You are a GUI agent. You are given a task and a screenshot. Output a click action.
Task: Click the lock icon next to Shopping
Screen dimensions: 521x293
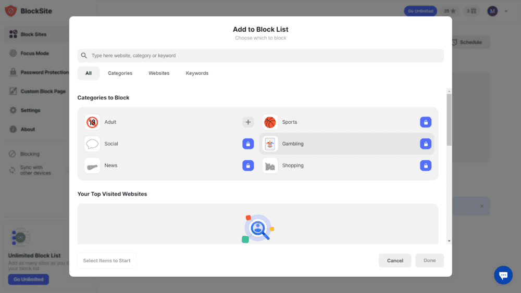click(426, 165)
